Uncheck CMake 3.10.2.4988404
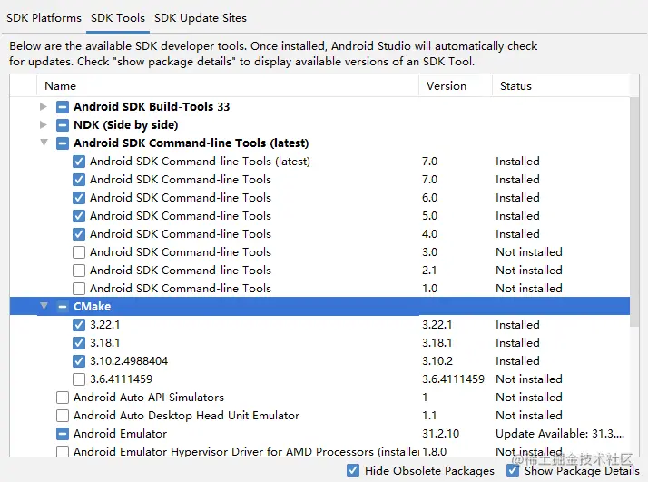 tap(79, 361)
